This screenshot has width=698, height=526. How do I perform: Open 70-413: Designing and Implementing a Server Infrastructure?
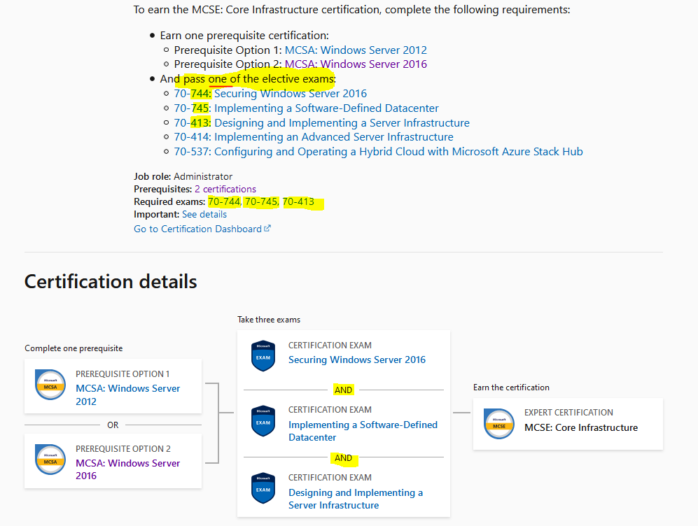tap(322, 122)
